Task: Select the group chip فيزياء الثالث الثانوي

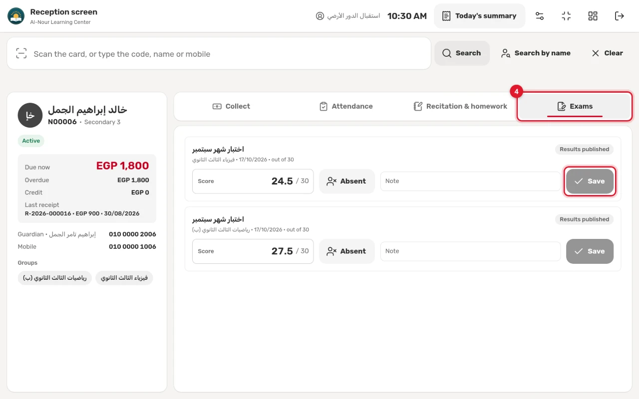Action: coord(124,278)
